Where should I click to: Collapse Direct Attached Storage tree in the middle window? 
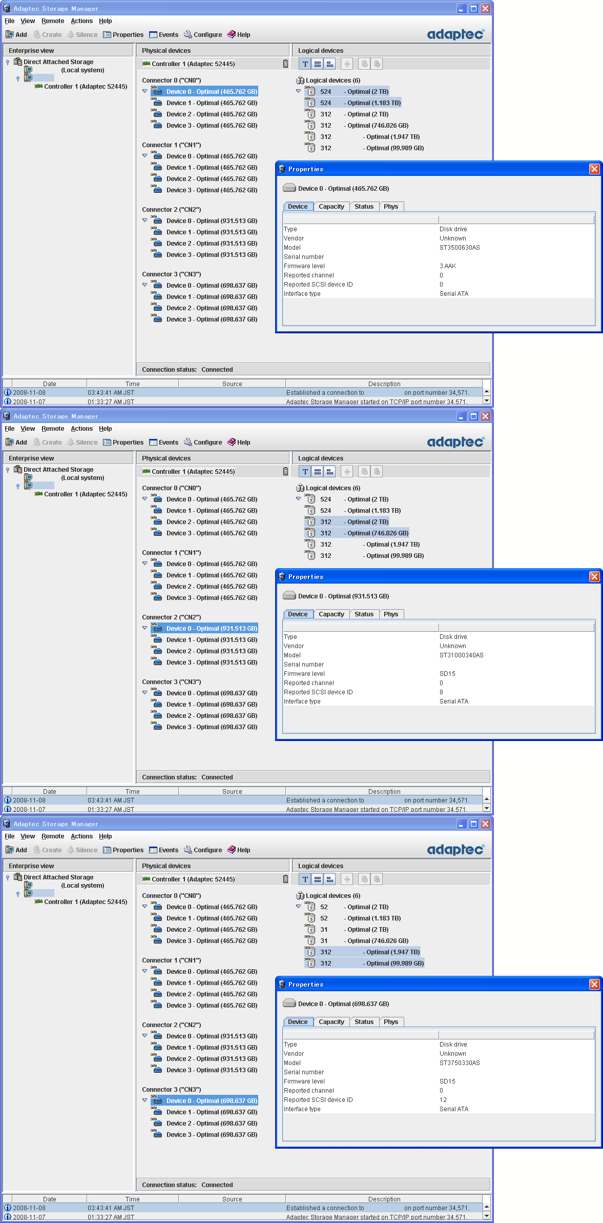click(8, 470)
